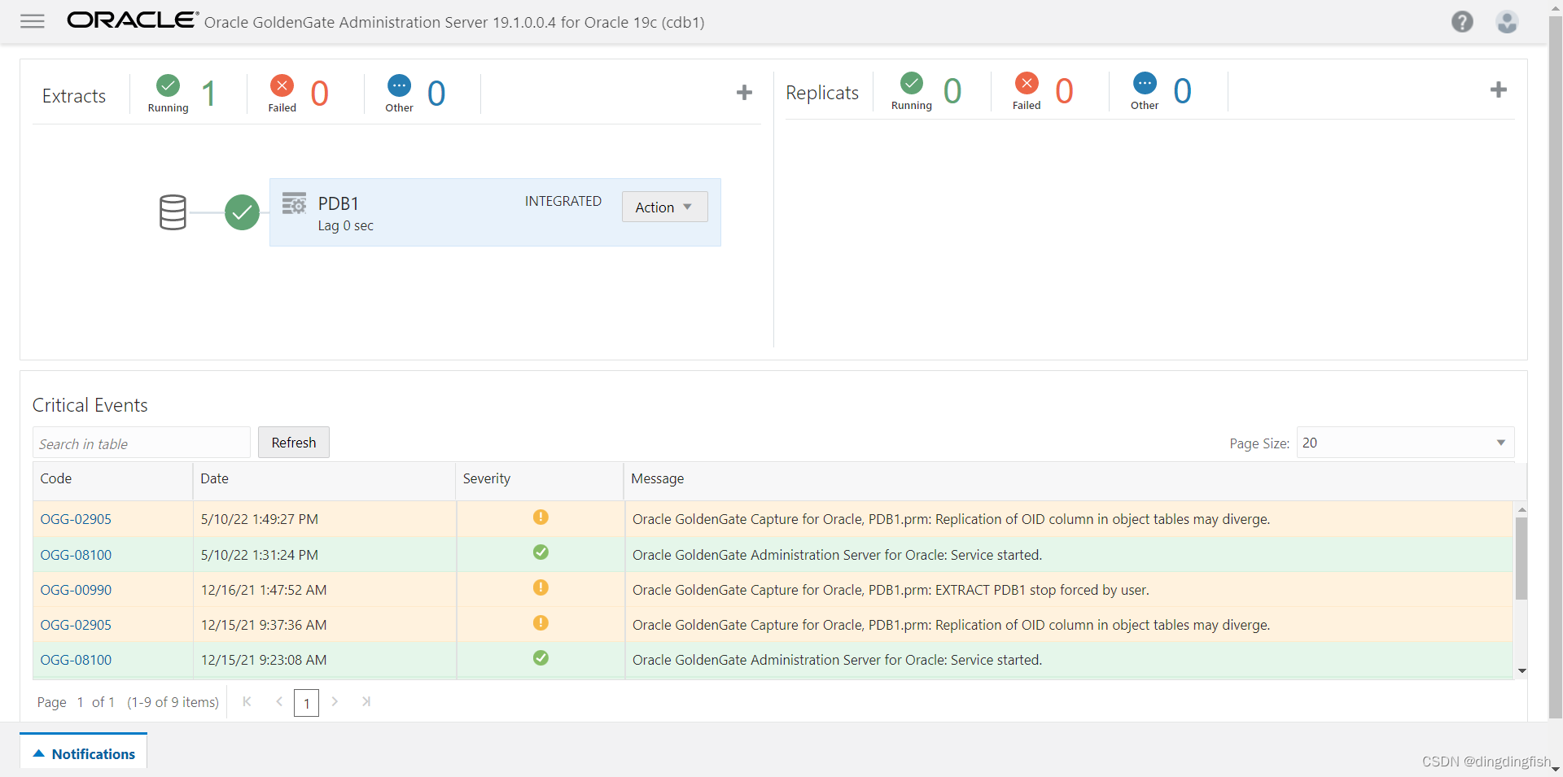1563x777 pixels.
Task: Open the Action dropdown for PDB1
Action: (664, 207)
